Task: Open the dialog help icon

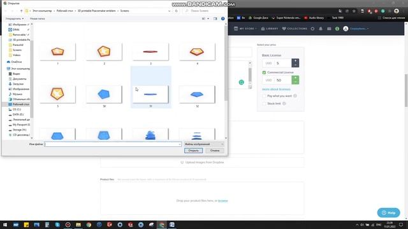Action: (222, 18)
